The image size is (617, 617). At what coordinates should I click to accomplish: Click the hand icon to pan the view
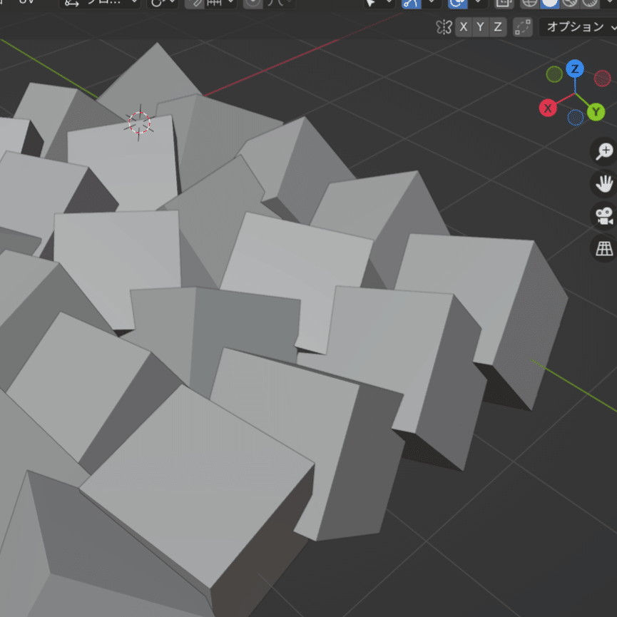tap(603, 183)
